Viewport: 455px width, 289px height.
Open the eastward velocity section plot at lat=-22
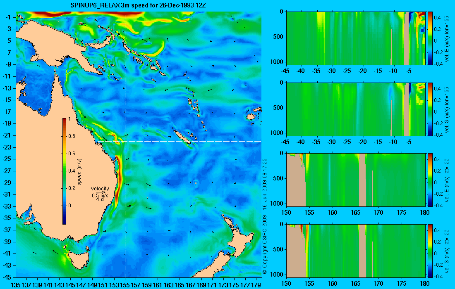coord(356,180)
